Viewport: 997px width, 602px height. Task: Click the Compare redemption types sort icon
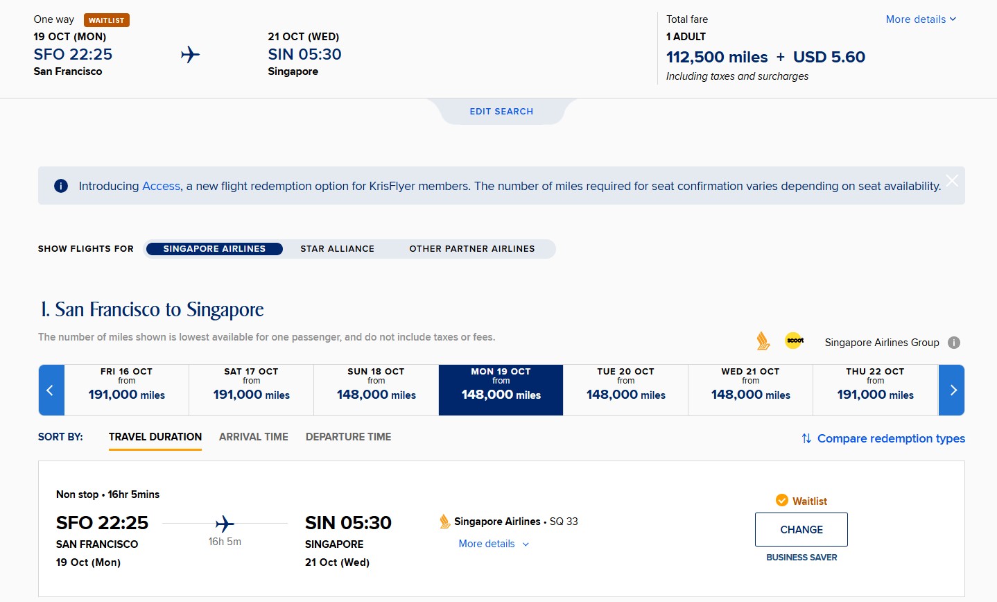806,438
